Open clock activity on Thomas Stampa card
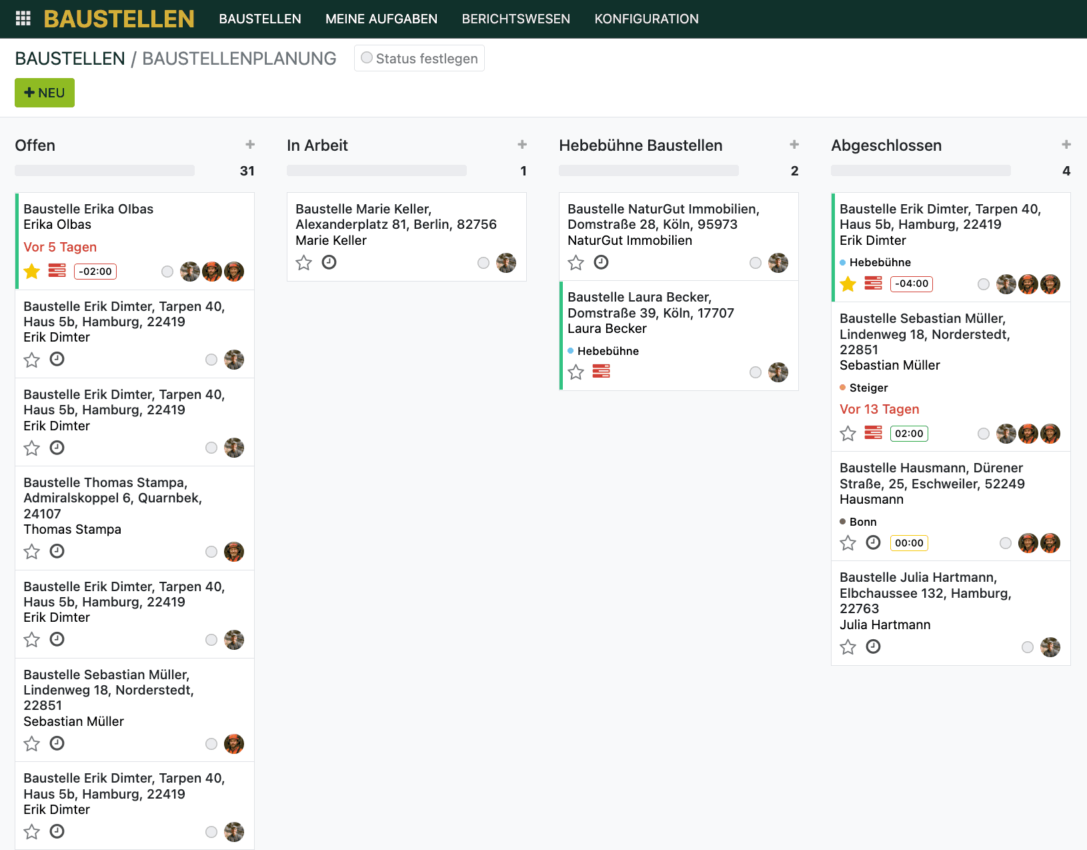The image size is (1087, 850). [x=57, y=551]
